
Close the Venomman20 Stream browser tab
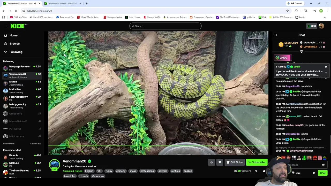point(39,4)
